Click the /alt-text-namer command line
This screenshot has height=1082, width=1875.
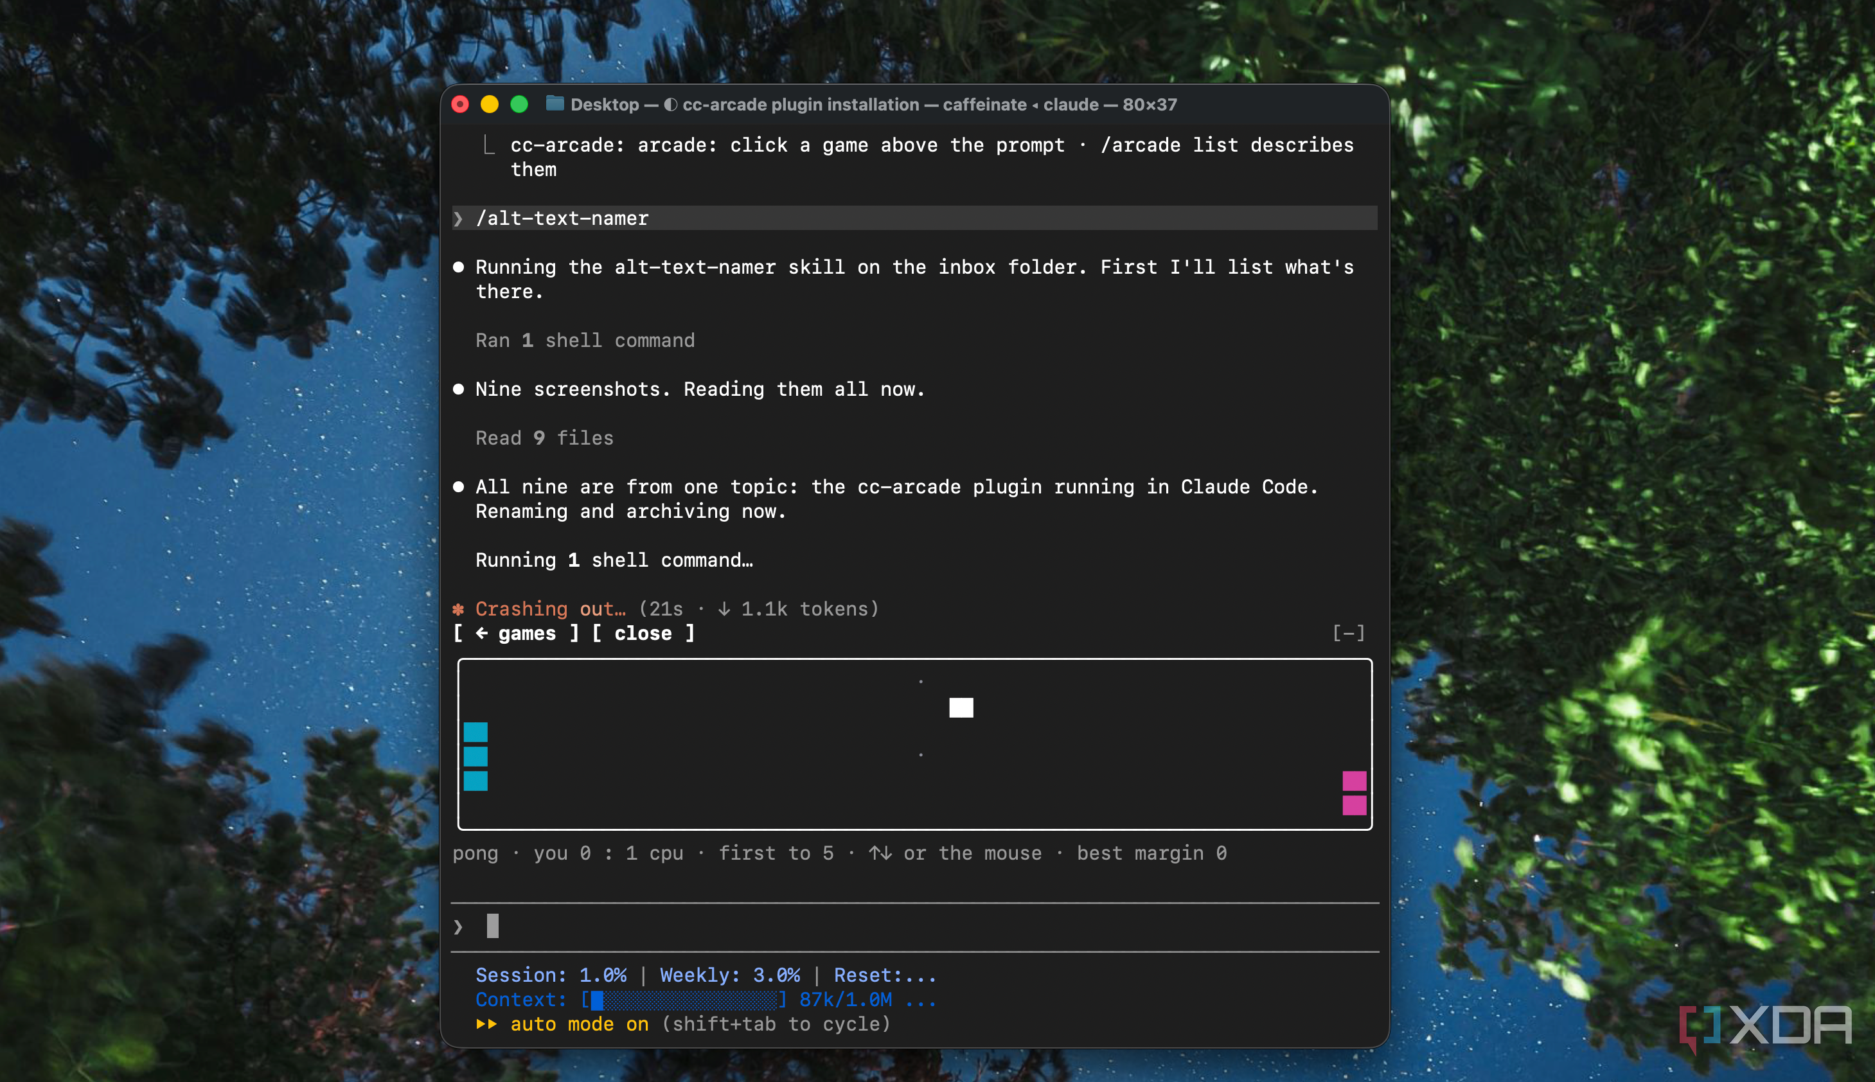coord(915,218)
